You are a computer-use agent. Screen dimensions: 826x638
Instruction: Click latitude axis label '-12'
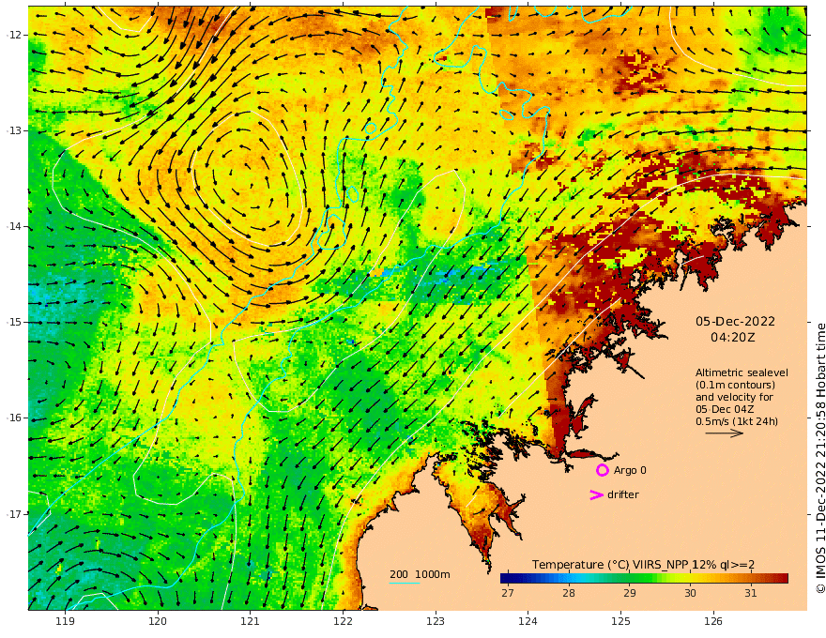point(14,35)
